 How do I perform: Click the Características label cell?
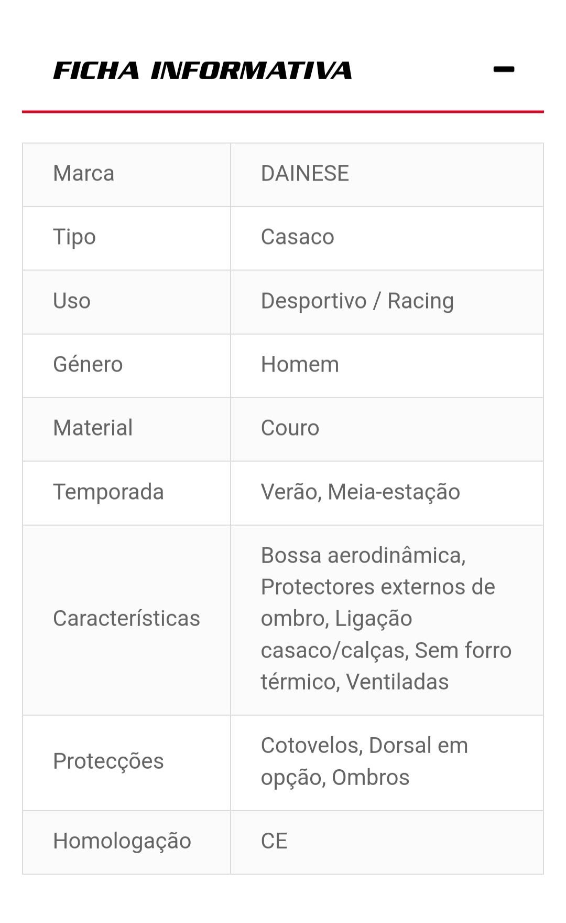pyautogui.click(x=126, y=619)
